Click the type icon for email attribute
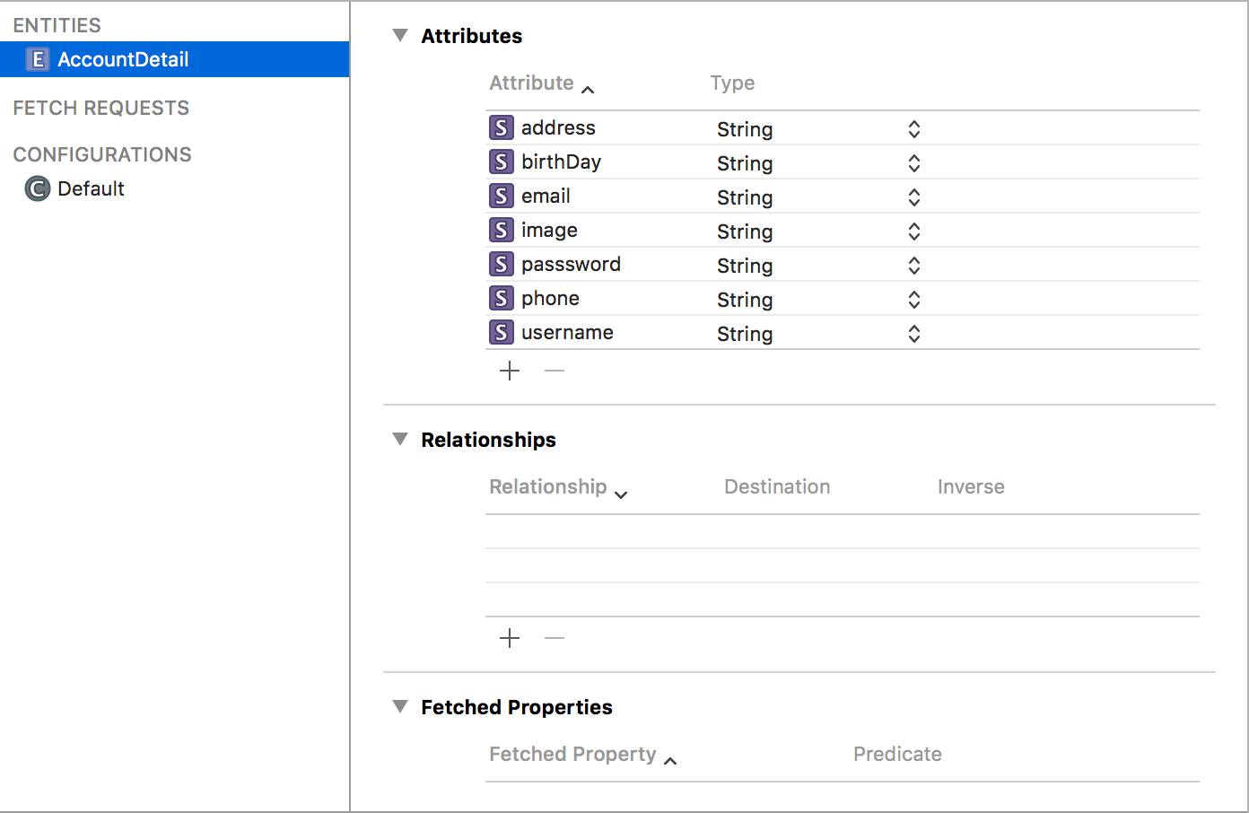The width and height of the screenshot is (1249, 813). tap(501, 197)
